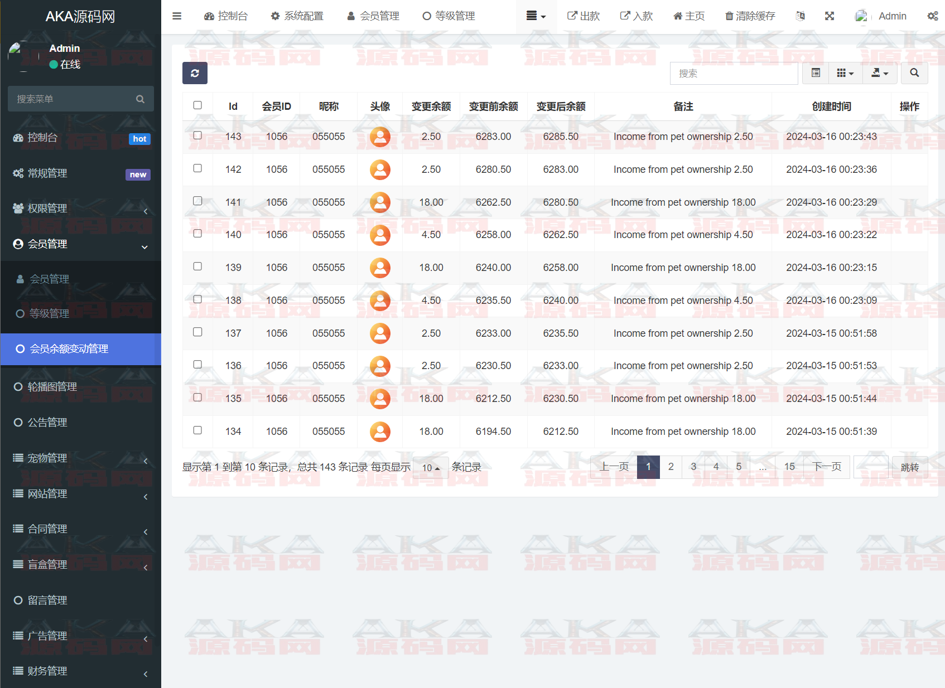
Task: Open the columns visibility dropdown
Action: click(845, 73)
